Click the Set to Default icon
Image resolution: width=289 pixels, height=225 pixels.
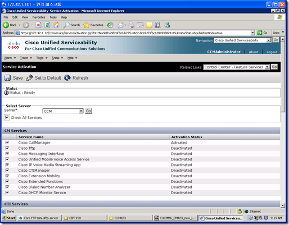pyautogui.click(x=29, y=78)
